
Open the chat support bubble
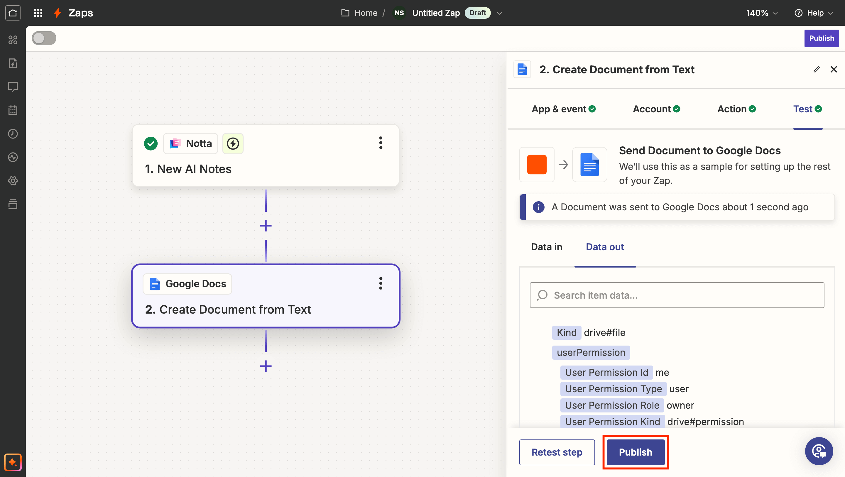(x=819, y=451)
